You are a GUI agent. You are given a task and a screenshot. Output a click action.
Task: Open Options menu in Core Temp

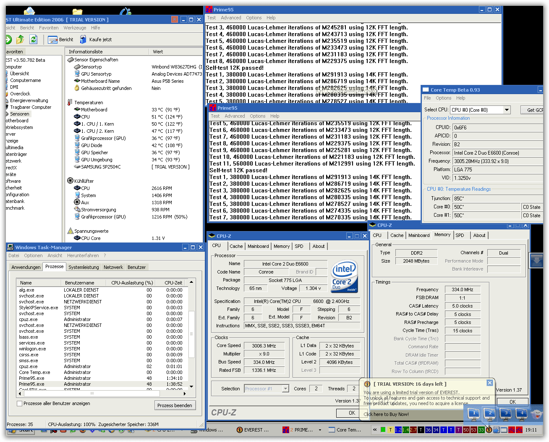point(443,98)
